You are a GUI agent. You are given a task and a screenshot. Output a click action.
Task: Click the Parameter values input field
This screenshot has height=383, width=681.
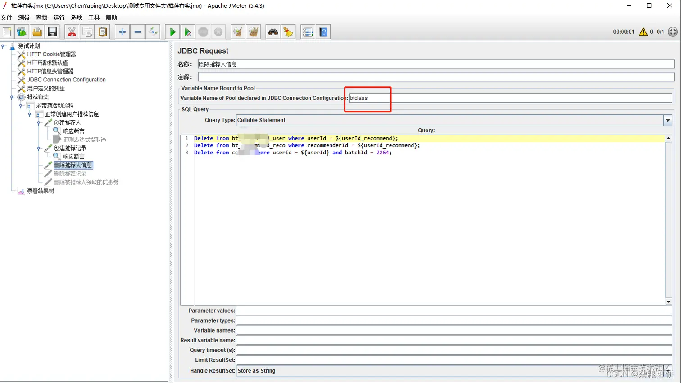(454, 311)
